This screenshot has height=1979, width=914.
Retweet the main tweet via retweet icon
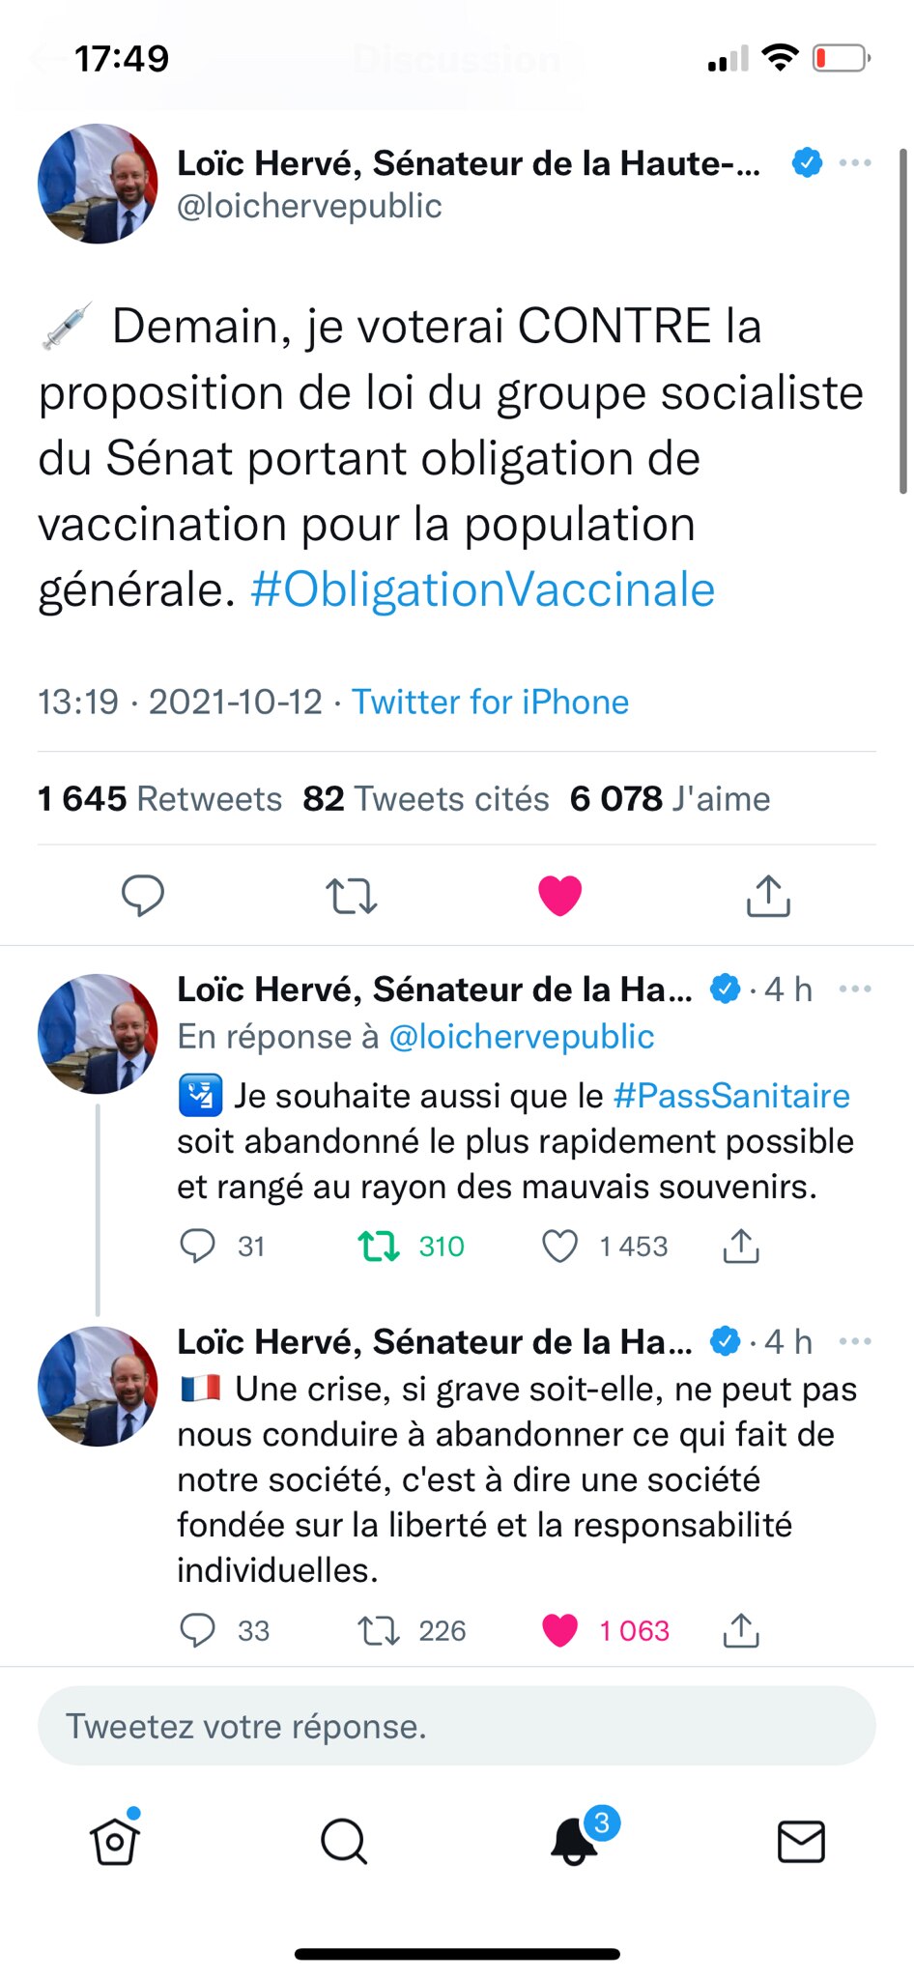pyautogui.click(x=351, y=895)
